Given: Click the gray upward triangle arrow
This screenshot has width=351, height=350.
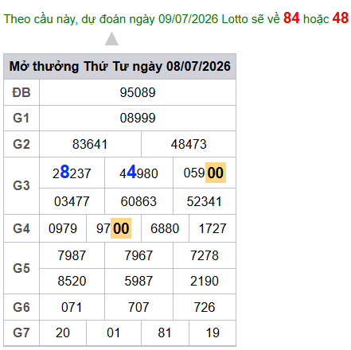Looking at the screenshot, I should [x=111, y=39].
